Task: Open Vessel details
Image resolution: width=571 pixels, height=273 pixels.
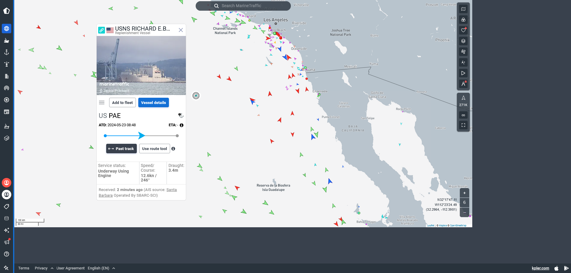Action: (x=153, y=102)
